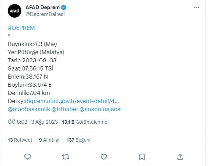Visit the @anadoluajansi mention
The width and height of the screenshot is (209, 166).
click(100, 109)
